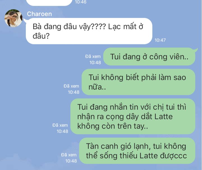This screenshot has height=170, width=202.
Task: Click the 10:48 time beside the last message
Action: click(x=71, y=161)
